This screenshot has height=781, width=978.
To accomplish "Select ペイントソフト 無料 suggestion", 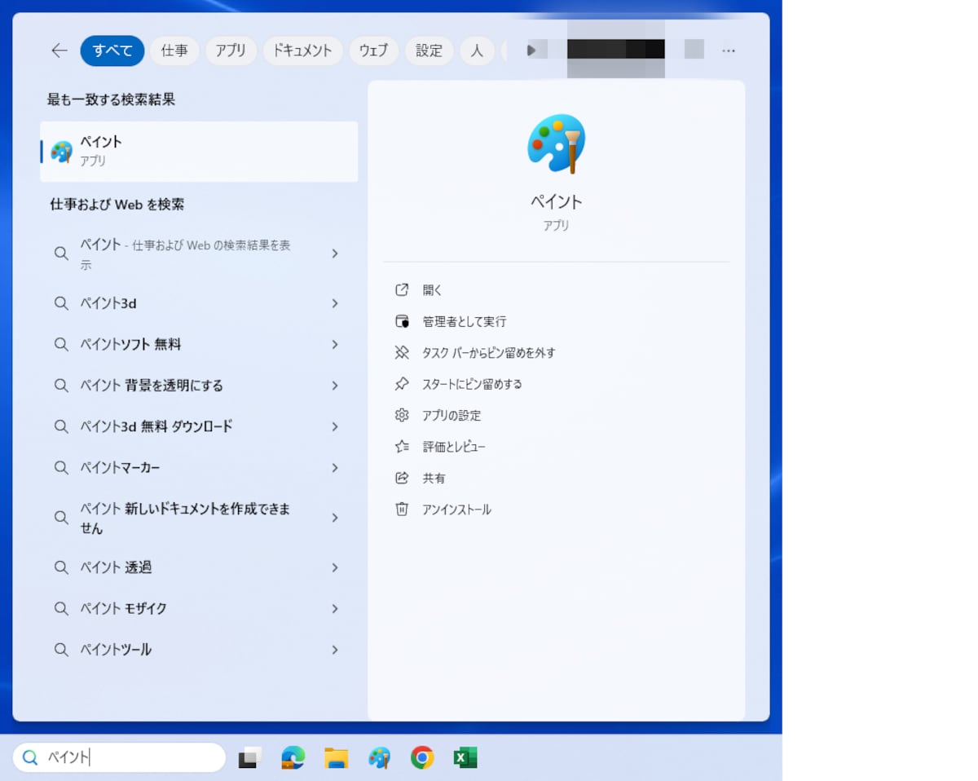I will [199, 345].
